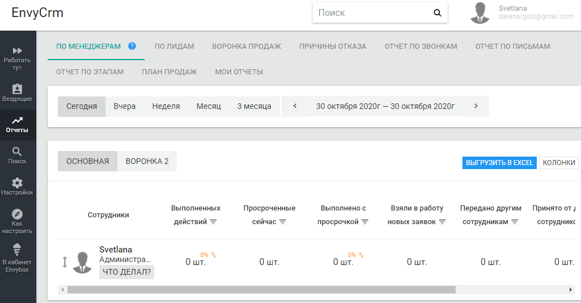Open sort filter for 'Выполненных действий' column
The width and height of the screenshot is (581, 303).
pos(214,222)
